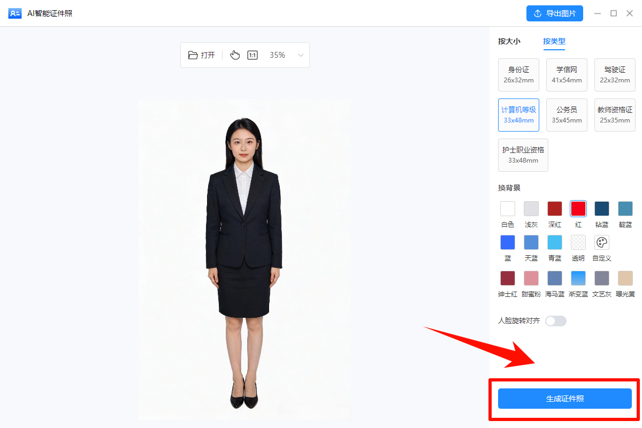
Task: Select the 身份证 26x32mm photo size
Action: pos(518,75)
